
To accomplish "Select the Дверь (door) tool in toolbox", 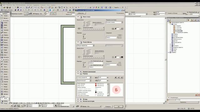I will pos(5,25).
